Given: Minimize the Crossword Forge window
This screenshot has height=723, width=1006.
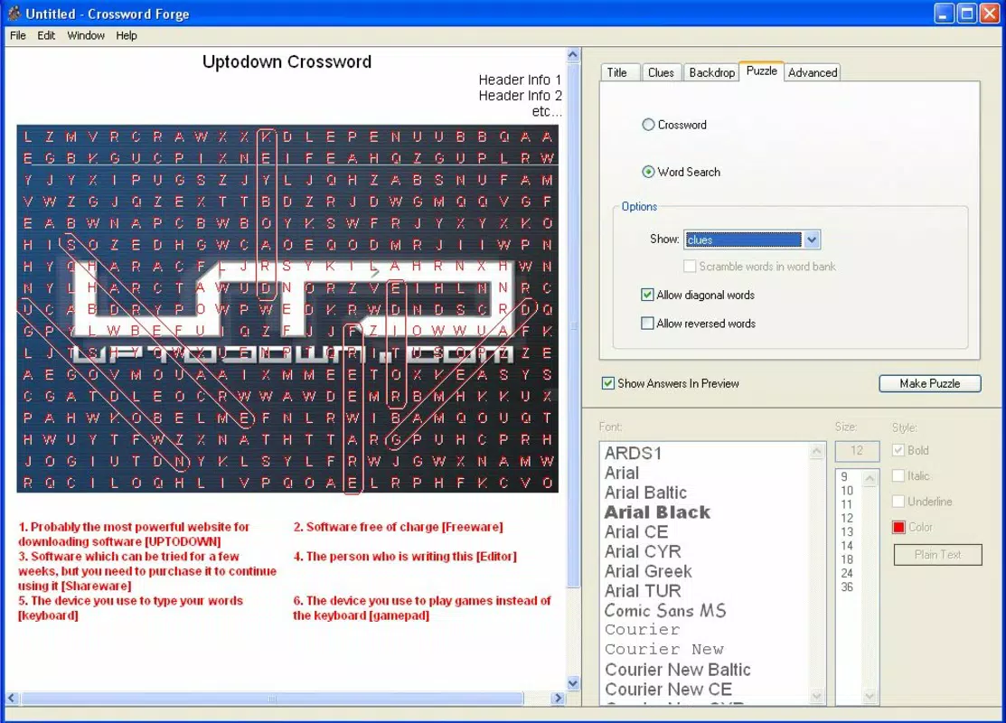Looking at the screenshot, I should pos(944,14).
